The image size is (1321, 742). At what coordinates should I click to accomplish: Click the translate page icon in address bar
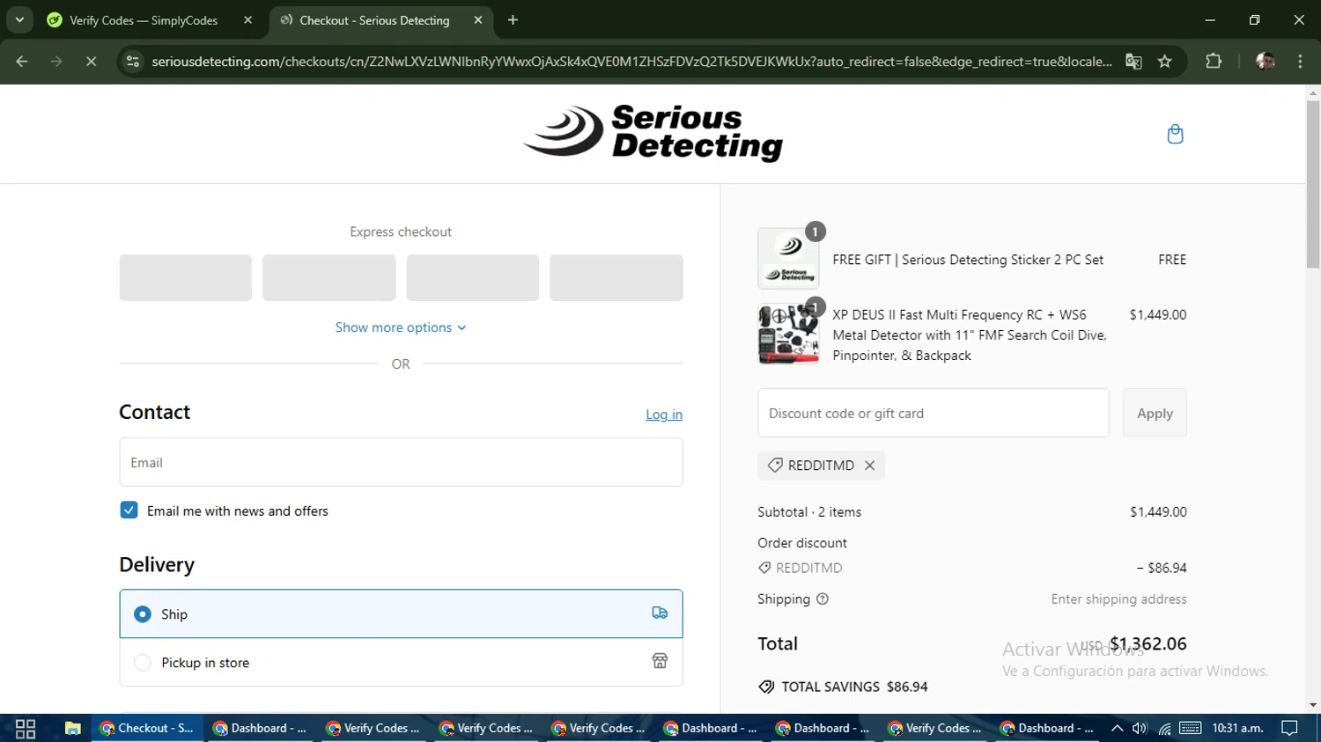1133,61
